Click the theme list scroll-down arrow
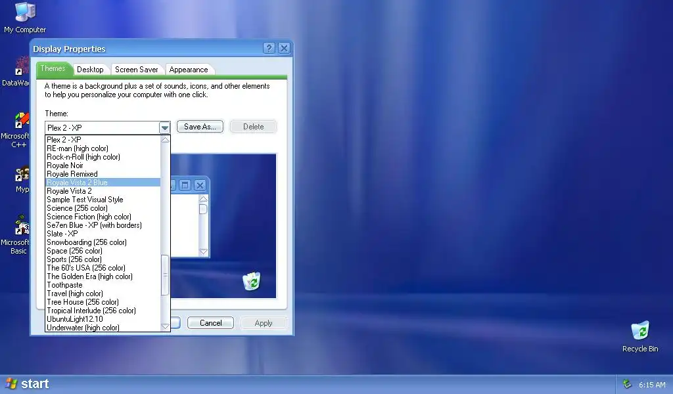The height and width of the screenshot is (394, 673). click(x=165, y=326)
